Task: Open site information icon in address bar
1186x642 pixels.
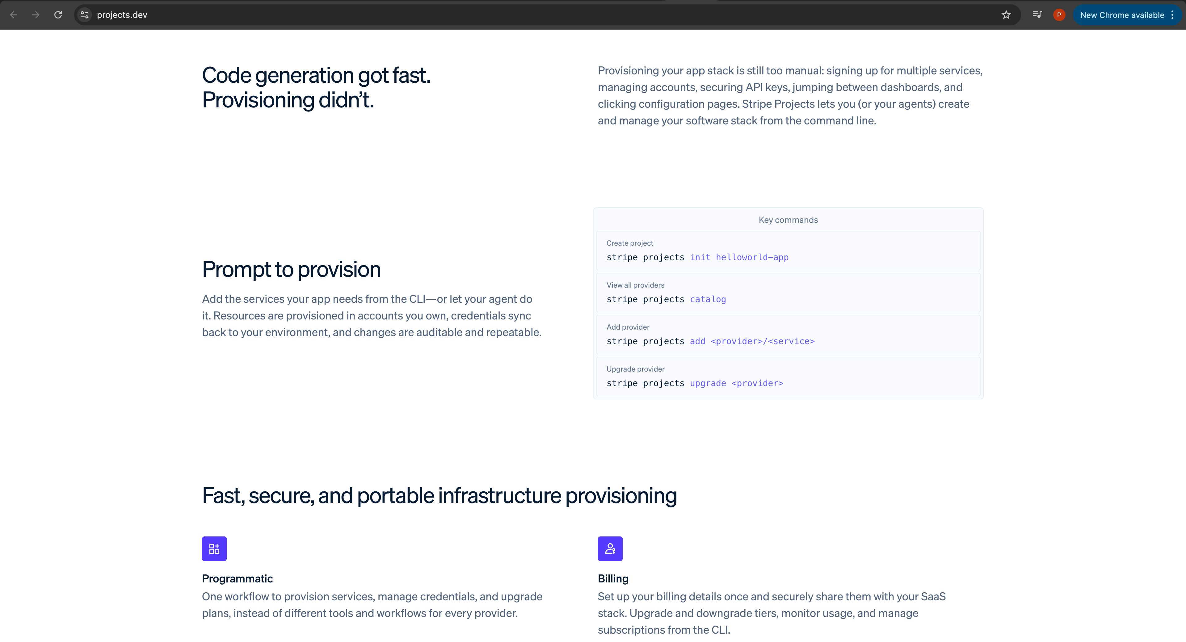Action: point(84,15)
